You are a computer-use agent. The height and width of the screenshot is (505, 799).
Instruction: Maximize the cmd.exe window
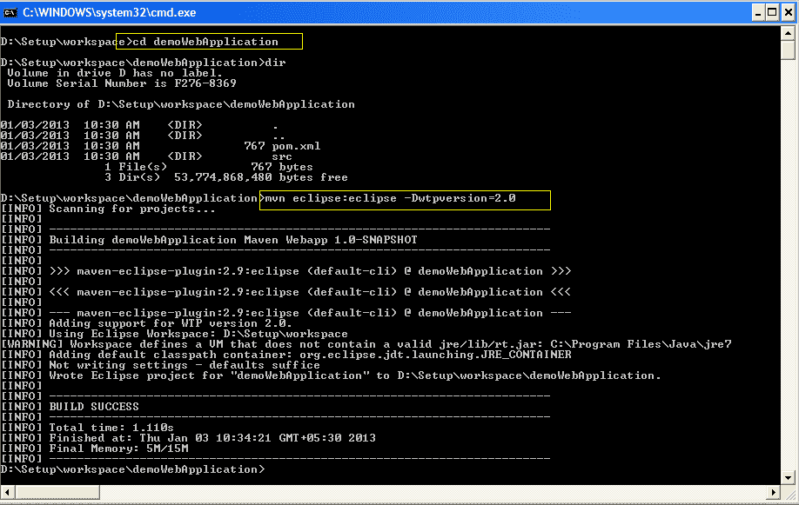[x=773, y=12]
